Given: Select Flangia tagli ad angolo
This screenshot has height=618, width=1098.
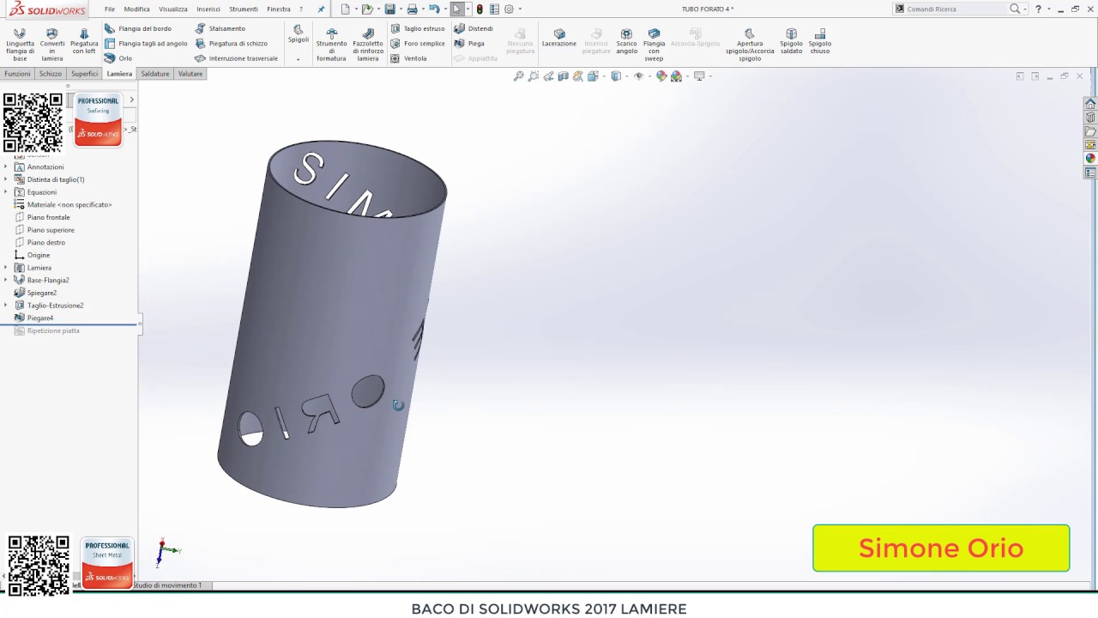Looking at the screenshot, I should coord(146,43).
